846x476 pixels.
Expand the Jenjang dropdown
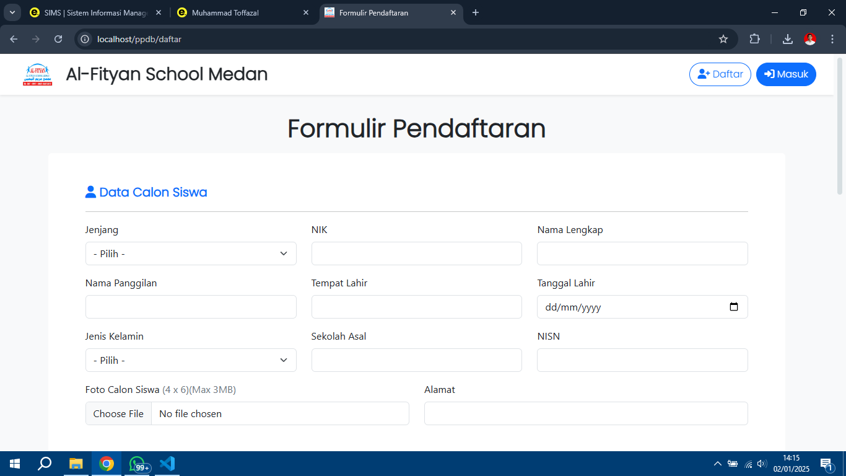click(x=191, y=253)
